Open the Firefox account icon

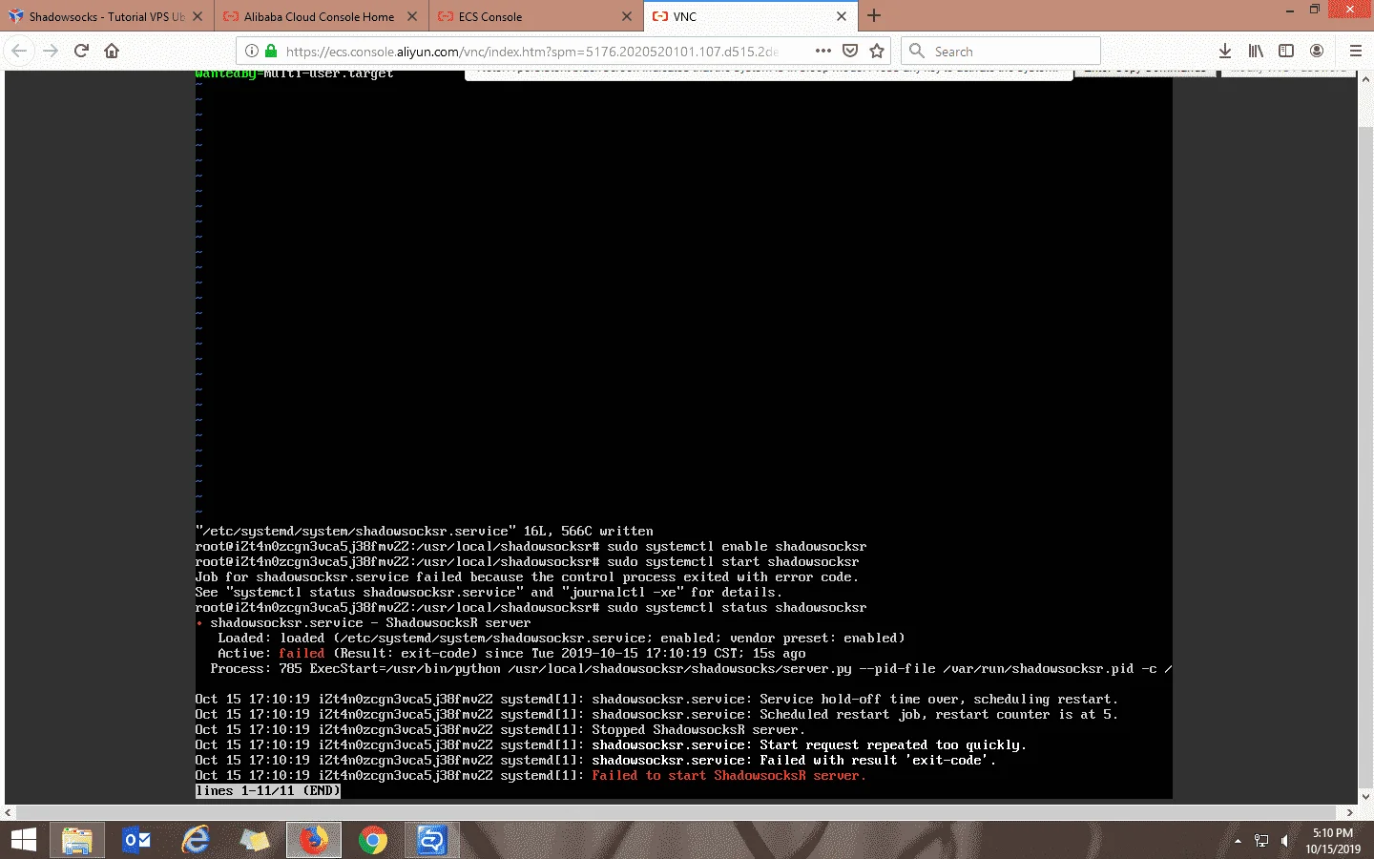pos(1317,51)
